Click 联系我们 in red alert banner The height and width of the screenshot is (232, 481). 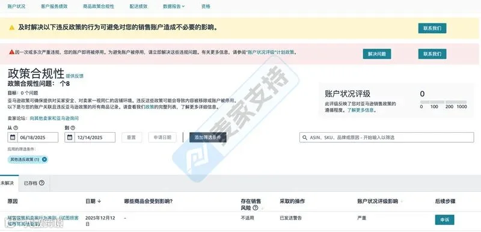pyautogui.click(x=432, y=54)
